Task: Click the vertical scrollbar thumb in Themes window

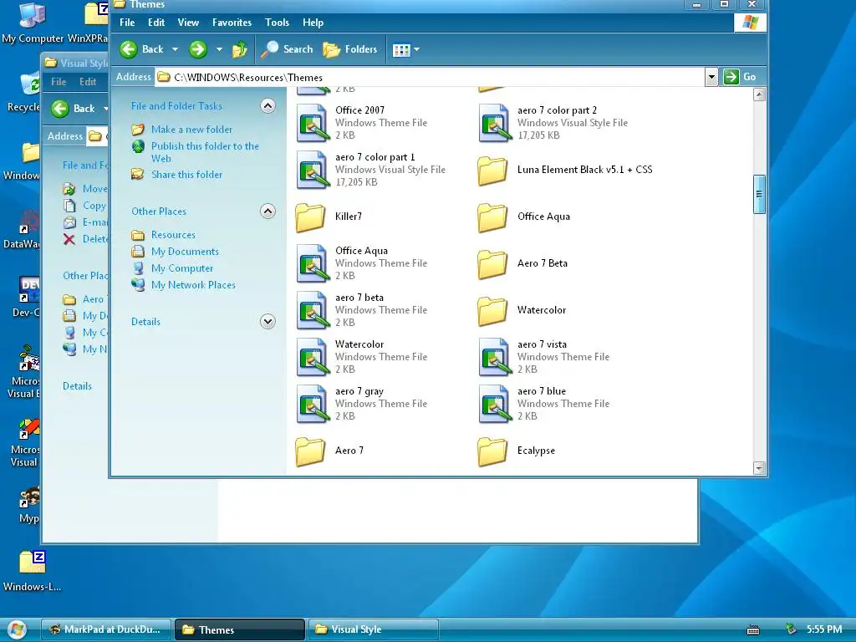Action: 759,194
